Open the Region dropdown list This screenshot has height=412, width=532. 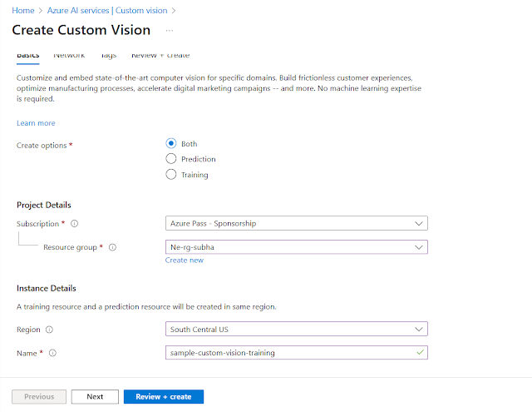click(297, 329)
